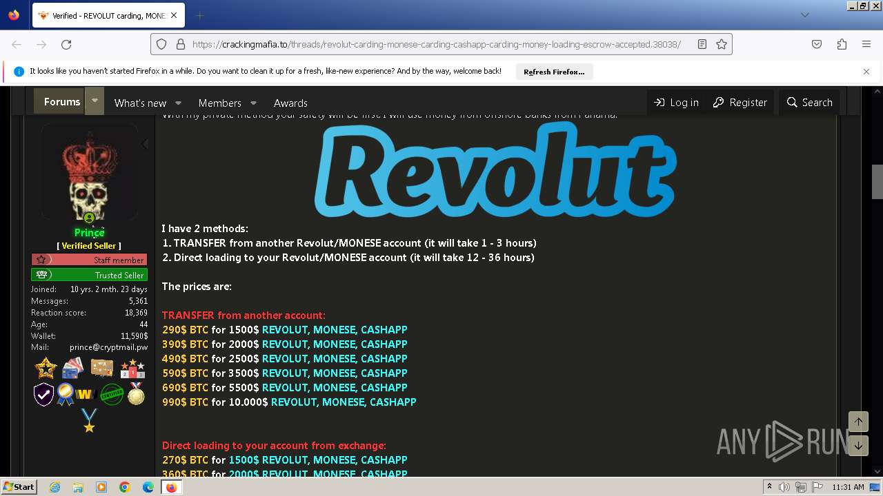Click the Register link
Image resolution: width=883 pixels, height=496 pixels.
click(740, 102)
